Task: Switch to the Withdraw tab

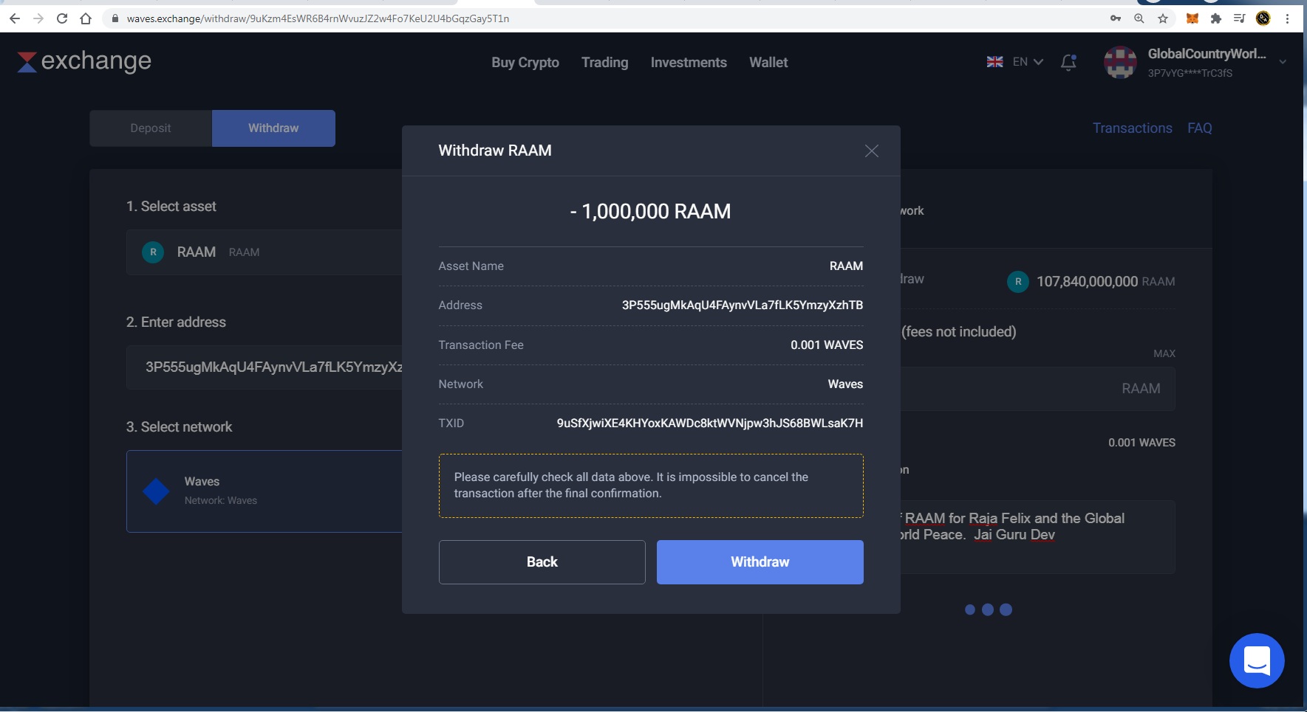Action: (x=273, y=128)
